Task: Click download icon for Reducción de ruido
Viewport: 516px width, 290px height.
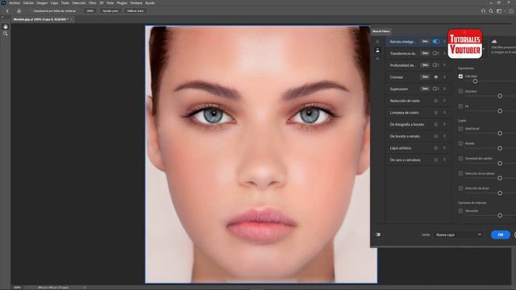Action: [x=435, y=101]
